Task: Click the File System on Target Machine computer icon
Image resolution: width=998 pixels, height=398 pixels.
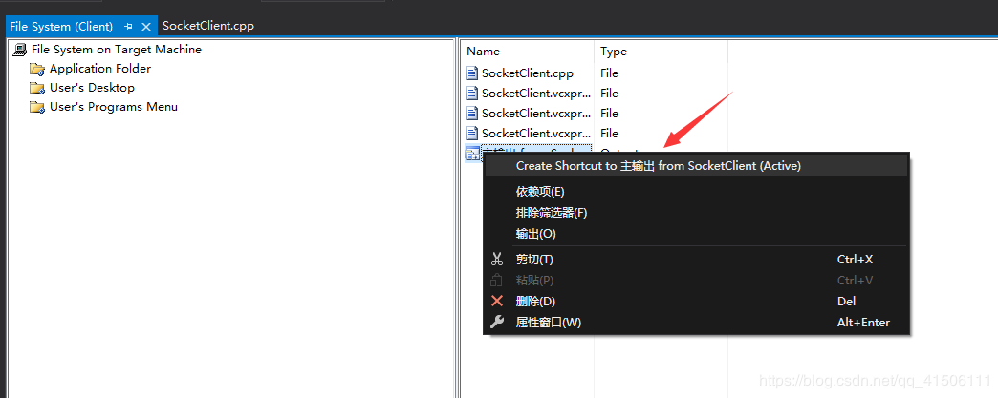Action: 19,50
